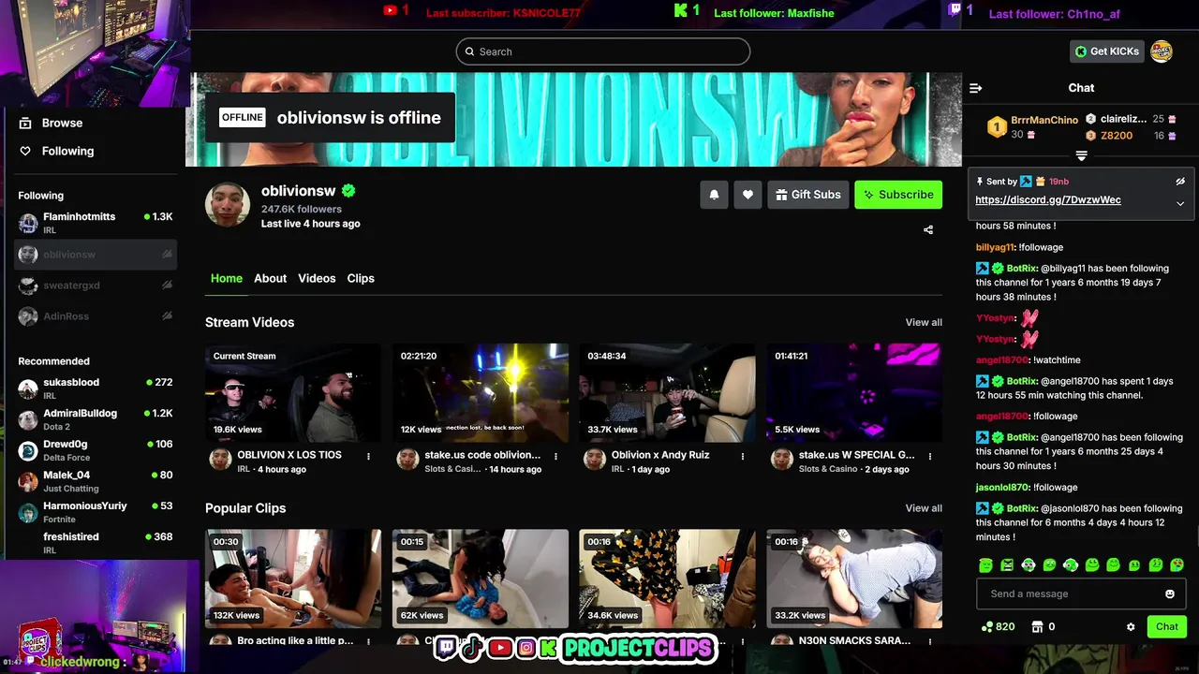Click the user avatar icon beside Get KICKs

pos(1162,51)
